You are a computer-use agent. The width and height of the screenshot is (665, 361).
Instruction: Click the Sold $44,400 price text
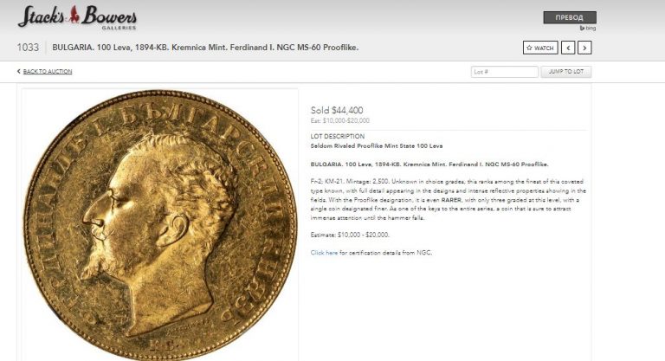point(337,110)
